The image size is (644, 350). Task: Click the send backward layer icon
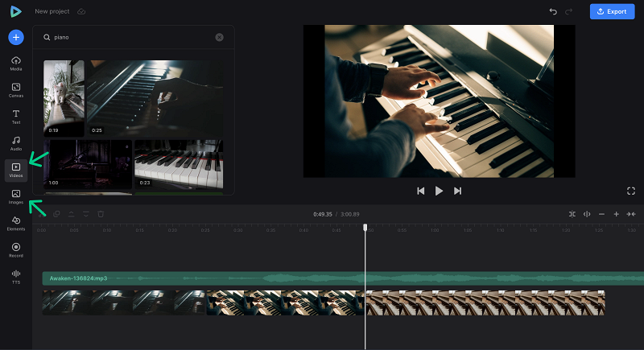pos(86,214)
